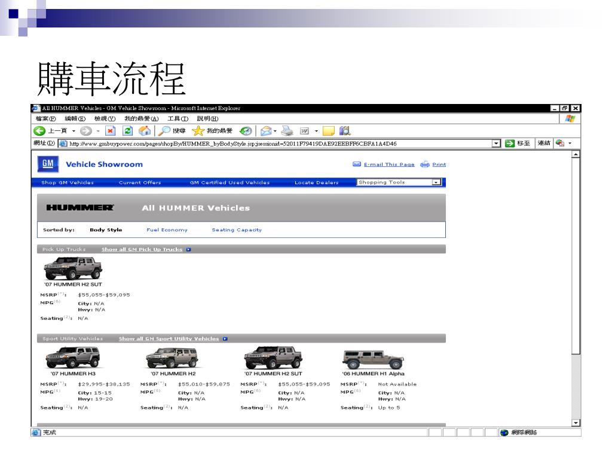Image resolution: width=612 pixels, height=459 pixels.
Task: Open the View menu (檢視)
Action: pyautogui.click(x=105, y=119)
